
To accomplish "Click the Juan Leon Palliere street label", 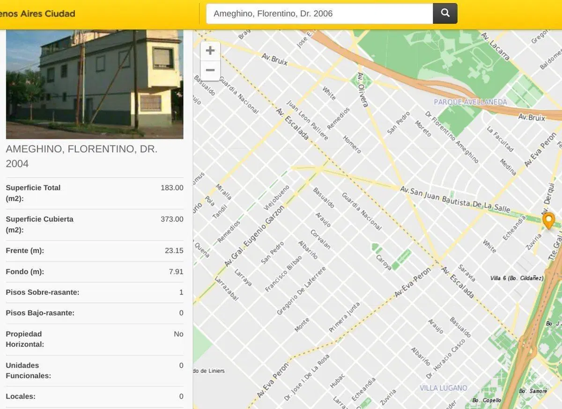I will (x=307, y=120).
